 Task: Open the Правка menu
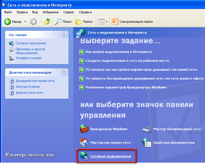tap(22, 12)
